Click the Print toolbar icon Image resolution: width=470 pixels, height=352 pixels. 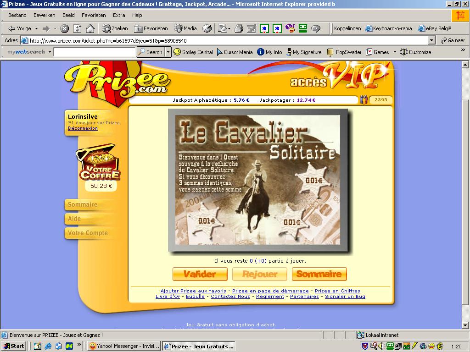[x=239, y=29]
